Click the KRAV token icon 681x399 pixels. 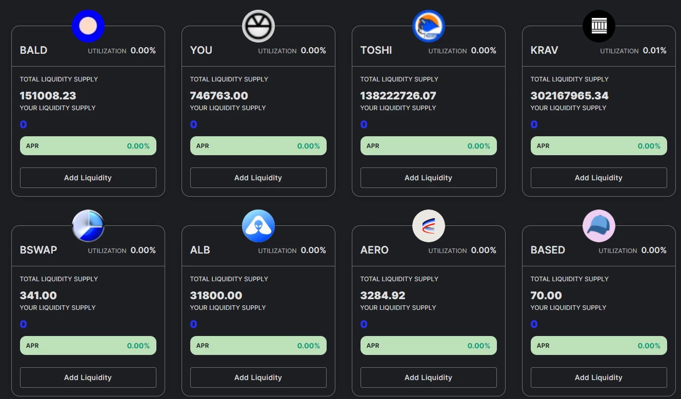[x=599, y=26]
